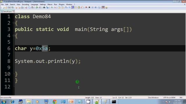
Task: Open the ? help menu
Action: pyautogui.click(x=74, y=4)
